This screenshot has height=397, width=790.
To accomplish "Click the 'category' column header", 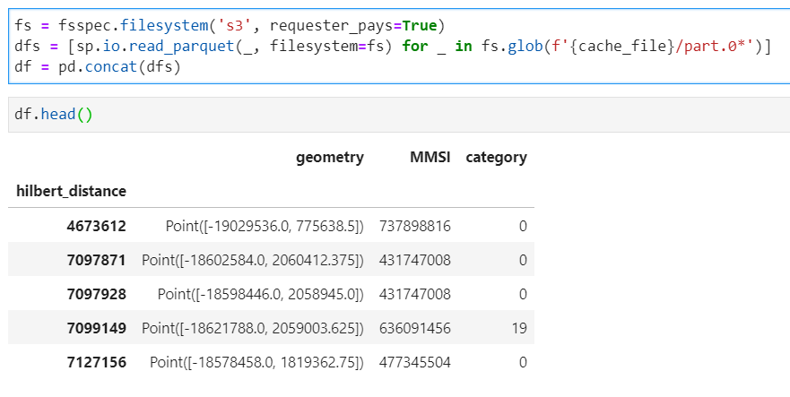I will [496, 158].
